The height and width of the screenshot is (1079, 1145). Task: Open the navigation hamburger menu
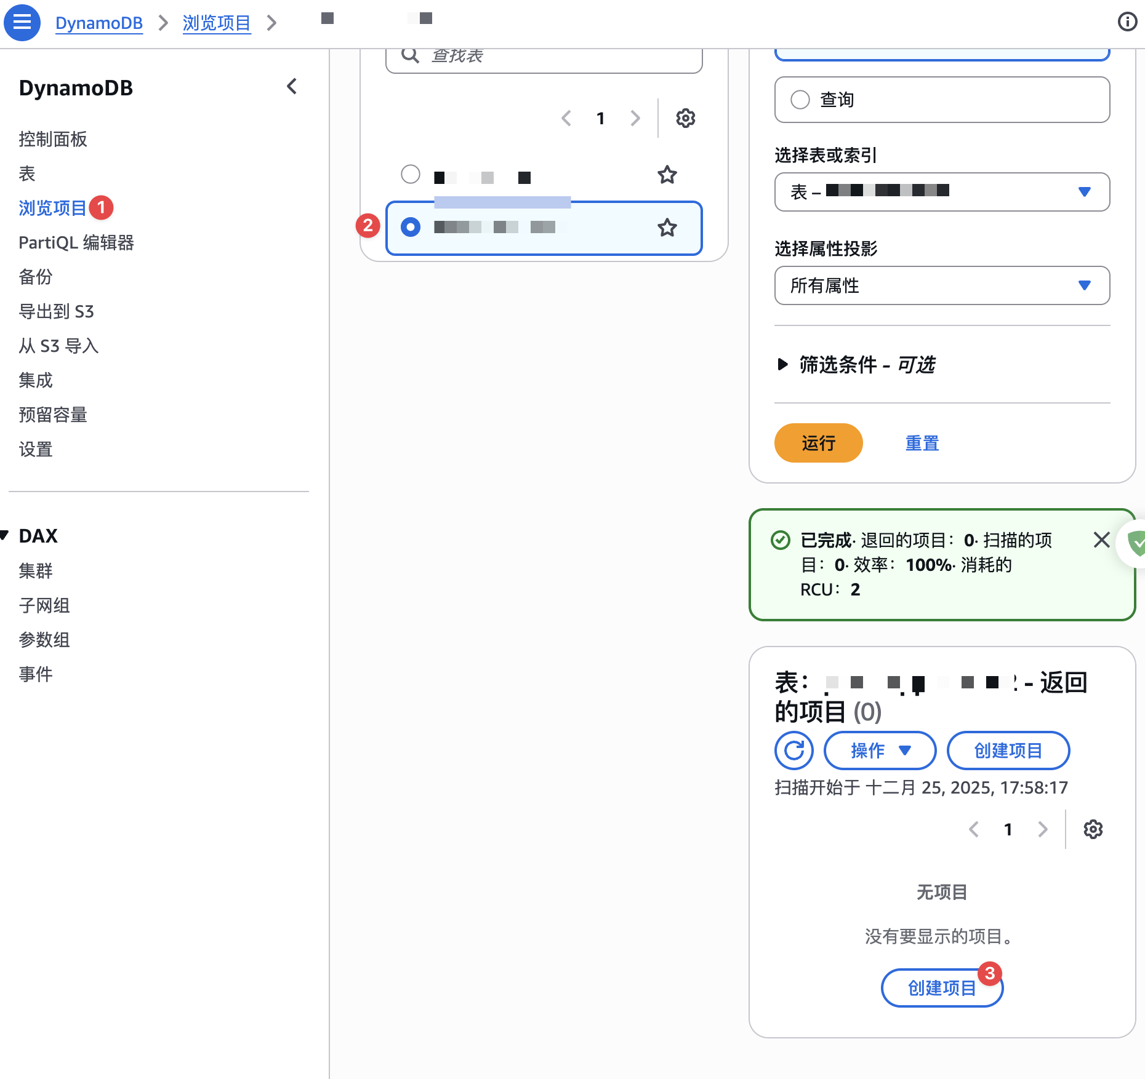click(22, 22)
